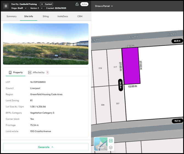The width and height of the screenshot is (184, 154).
Task: Expand the Draw a Parcel dropdown
Action: 104,6
